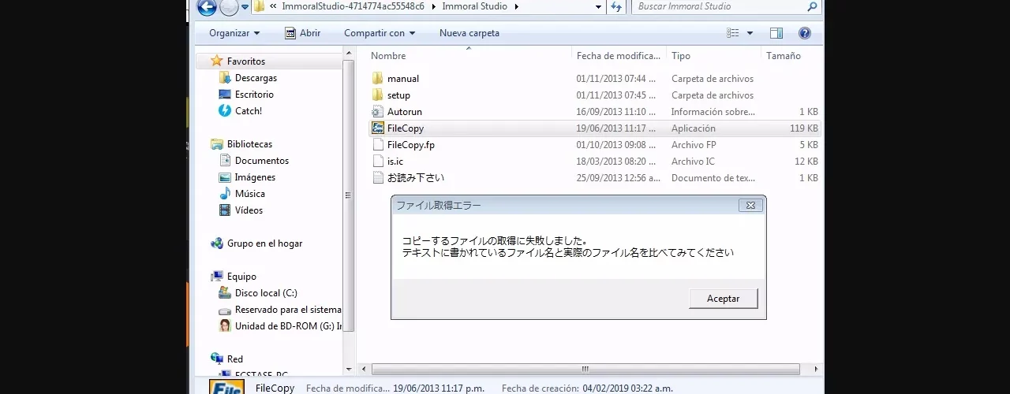Viewport: 1010px width, 394px height.
Task: Click the refresh address bar icon
Action: click(616, 7)
